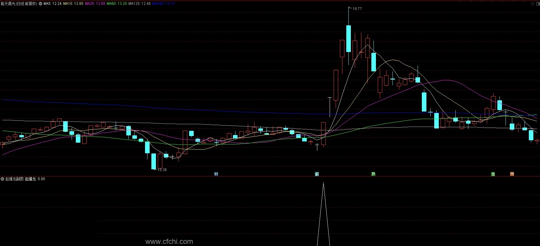
Task: Open the 解 event marker
Action: click(x=317, y=174)
